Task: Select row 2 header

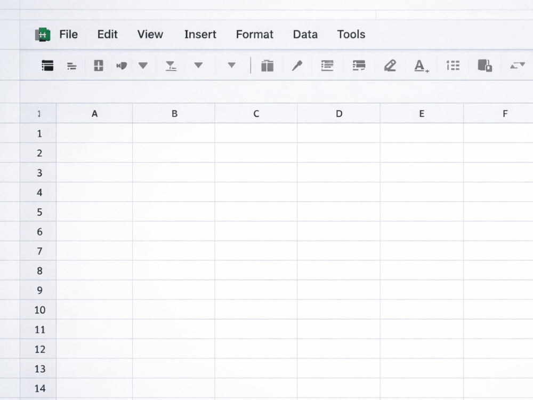Action: point(38,153)
